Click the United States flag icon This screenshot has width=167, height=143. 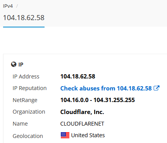(65, 135)
